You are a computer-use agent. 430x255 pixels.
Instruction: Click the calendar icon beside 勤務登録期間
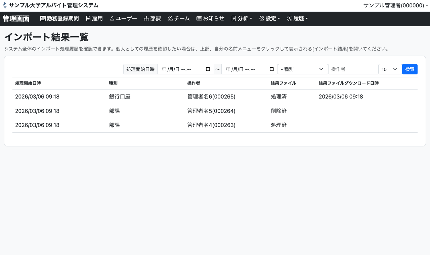pyautogui.click(x=43, y=19)
